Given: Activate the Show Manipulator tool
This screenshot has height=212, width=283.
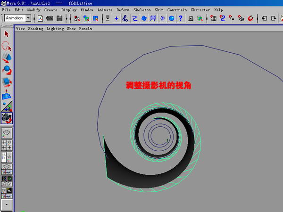Looking at the screenshot, I should [x=7, y=106].
